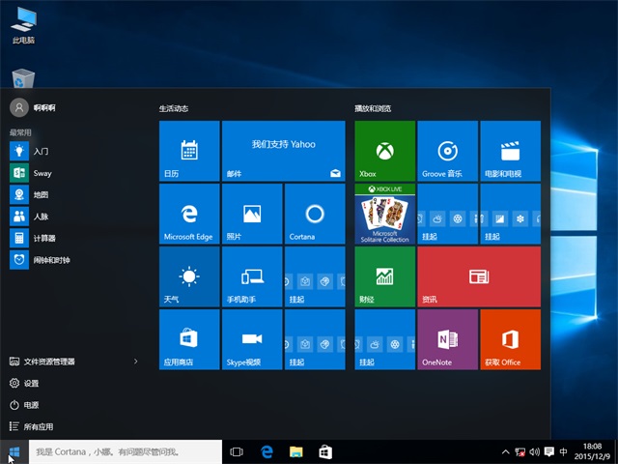Click the 电源 power button

click(32, 405)
